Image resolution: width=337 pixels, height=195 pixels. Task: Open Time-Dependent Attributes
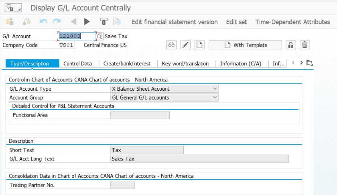(x=292, y=22)
